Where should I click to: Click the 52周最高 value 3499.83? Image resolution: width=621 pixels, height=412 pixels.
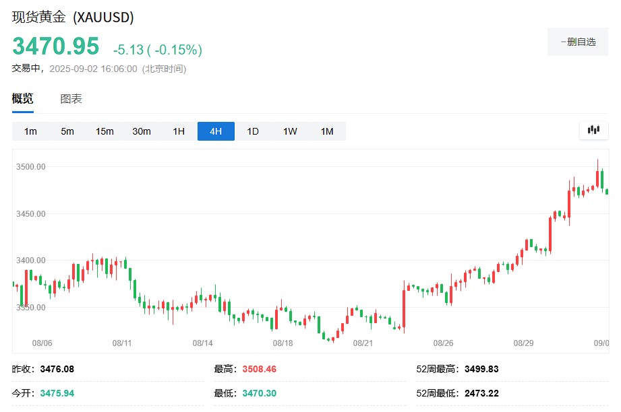[481, 369]
